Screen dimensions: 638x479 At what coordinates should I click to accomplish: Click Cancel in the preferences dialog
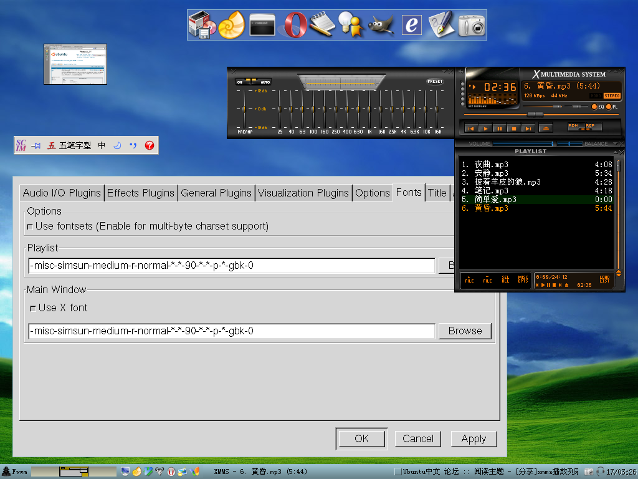click(x=418, y=438)
